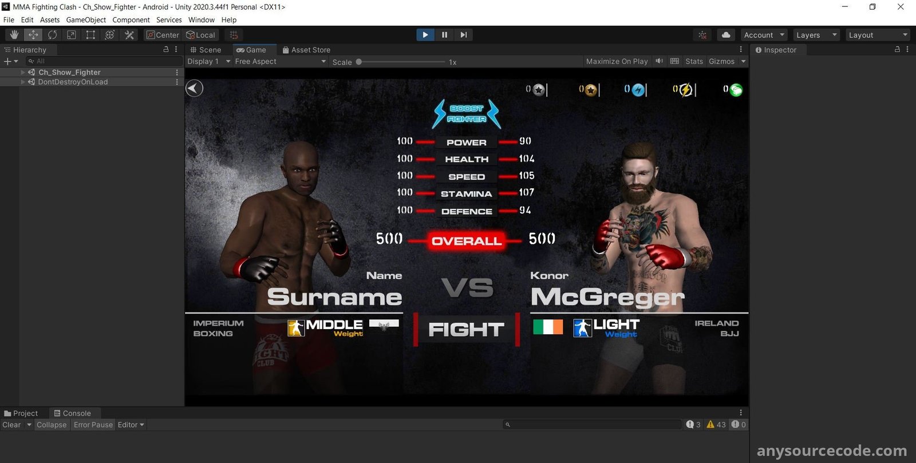Open the GameObject menu

(x=86, y=19)
